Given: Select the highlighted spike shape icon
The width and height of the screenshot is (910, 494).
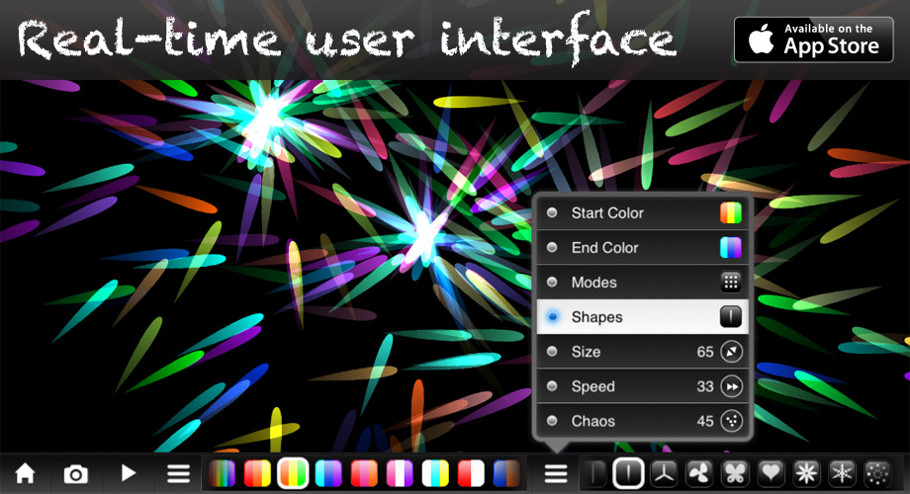Looking at the screenshot, I should 628,473.
